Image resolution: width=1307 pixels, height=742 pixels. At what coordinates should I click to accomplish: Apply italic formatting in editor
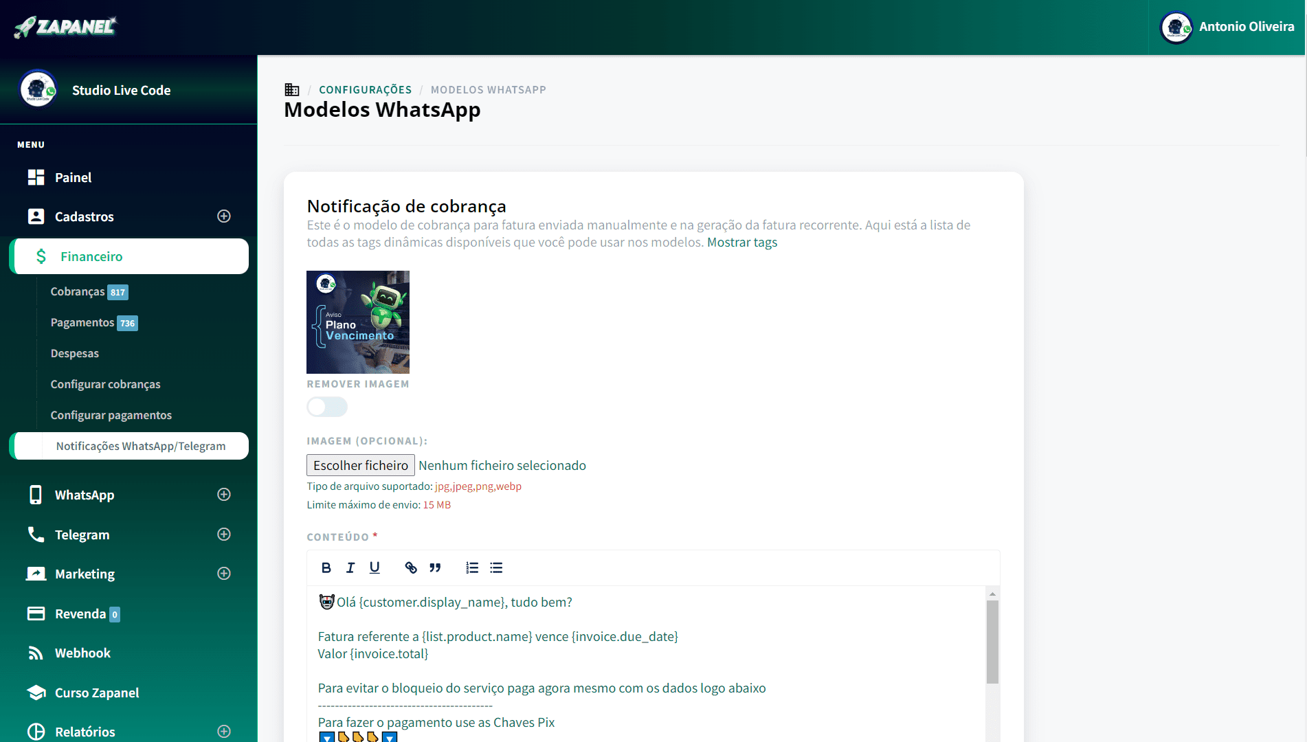tap(350, 567)
